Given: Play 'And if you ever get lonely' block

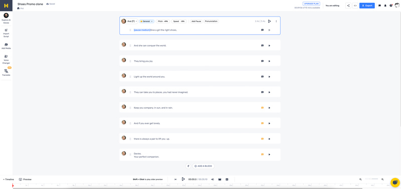Looking at the screenshot, I should click(269, 123).
